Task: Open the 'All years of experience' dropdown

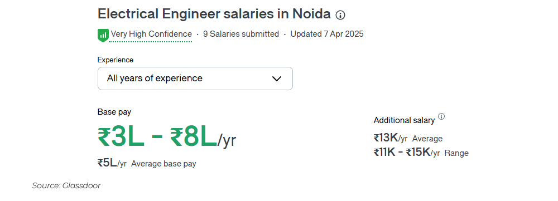Action: (195, 79)
